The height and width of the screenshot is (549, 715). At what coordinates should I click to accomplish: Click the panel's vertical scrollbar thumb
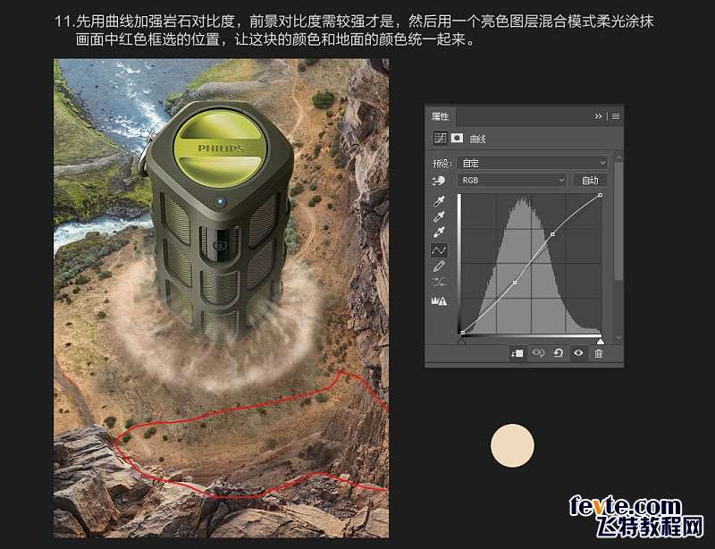(618, 221)
